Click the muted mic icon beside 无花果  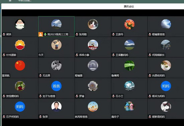(40, 75)
